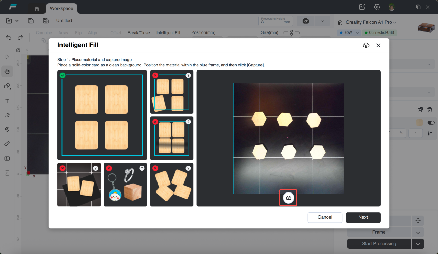Select the hand pan tool
This screenshot has width=438, height=254.
tap(7, 72)
